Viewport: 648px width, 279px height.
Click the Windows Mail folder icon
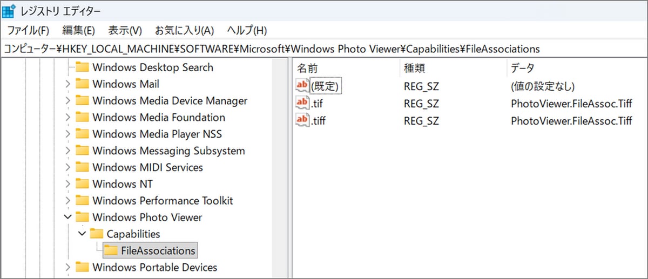(x=82, y=84)
